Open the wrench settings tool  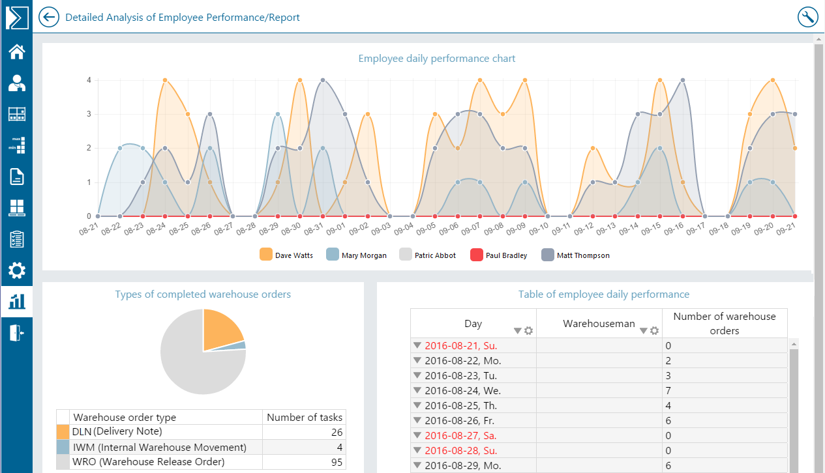(x=807, y=17)
